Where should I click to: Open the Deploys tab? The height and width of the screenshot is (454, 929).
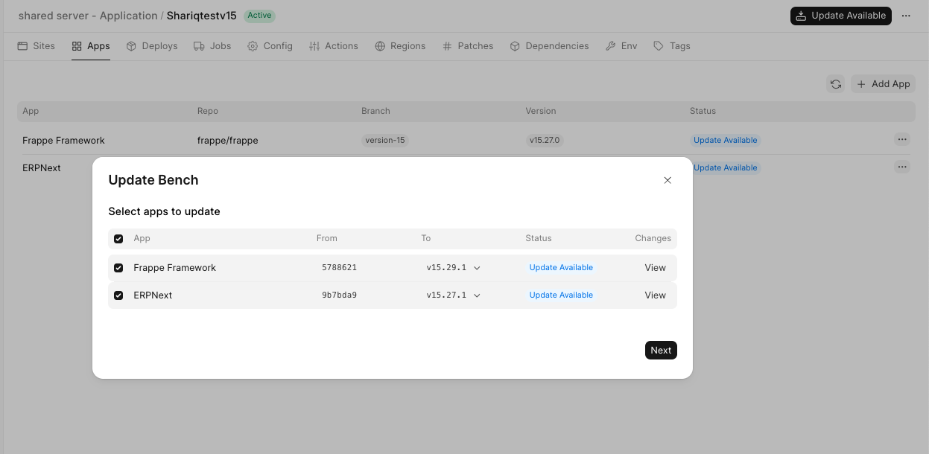click(x=152, y=46)
